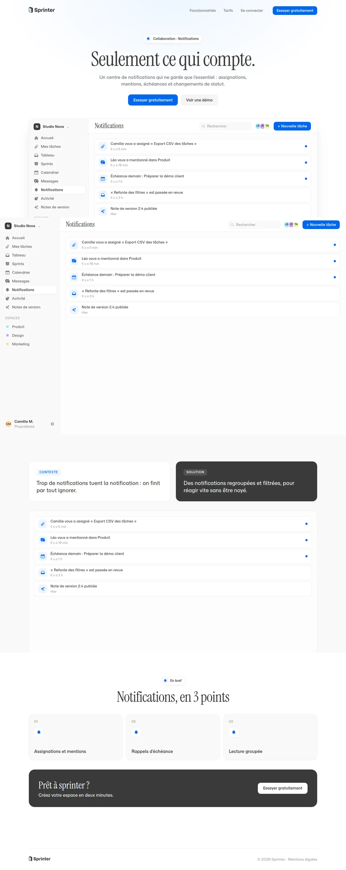Click the Se connecter link
This screenshot has width=346, height=870.
(x=251, y=11)
